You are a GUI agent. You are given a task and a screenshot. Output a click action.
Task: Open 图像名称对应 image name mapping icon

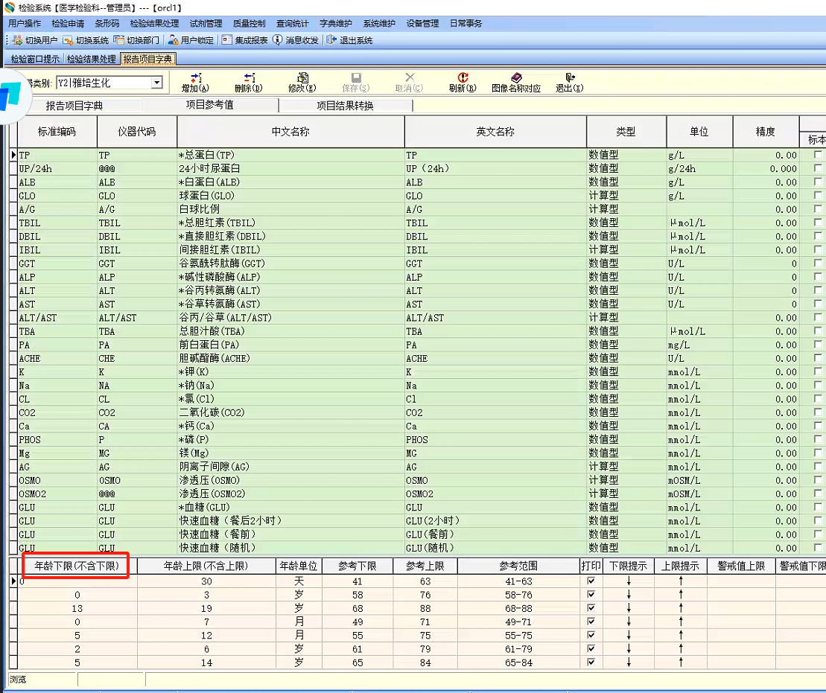pyautogui.click(x=516, y=78)
